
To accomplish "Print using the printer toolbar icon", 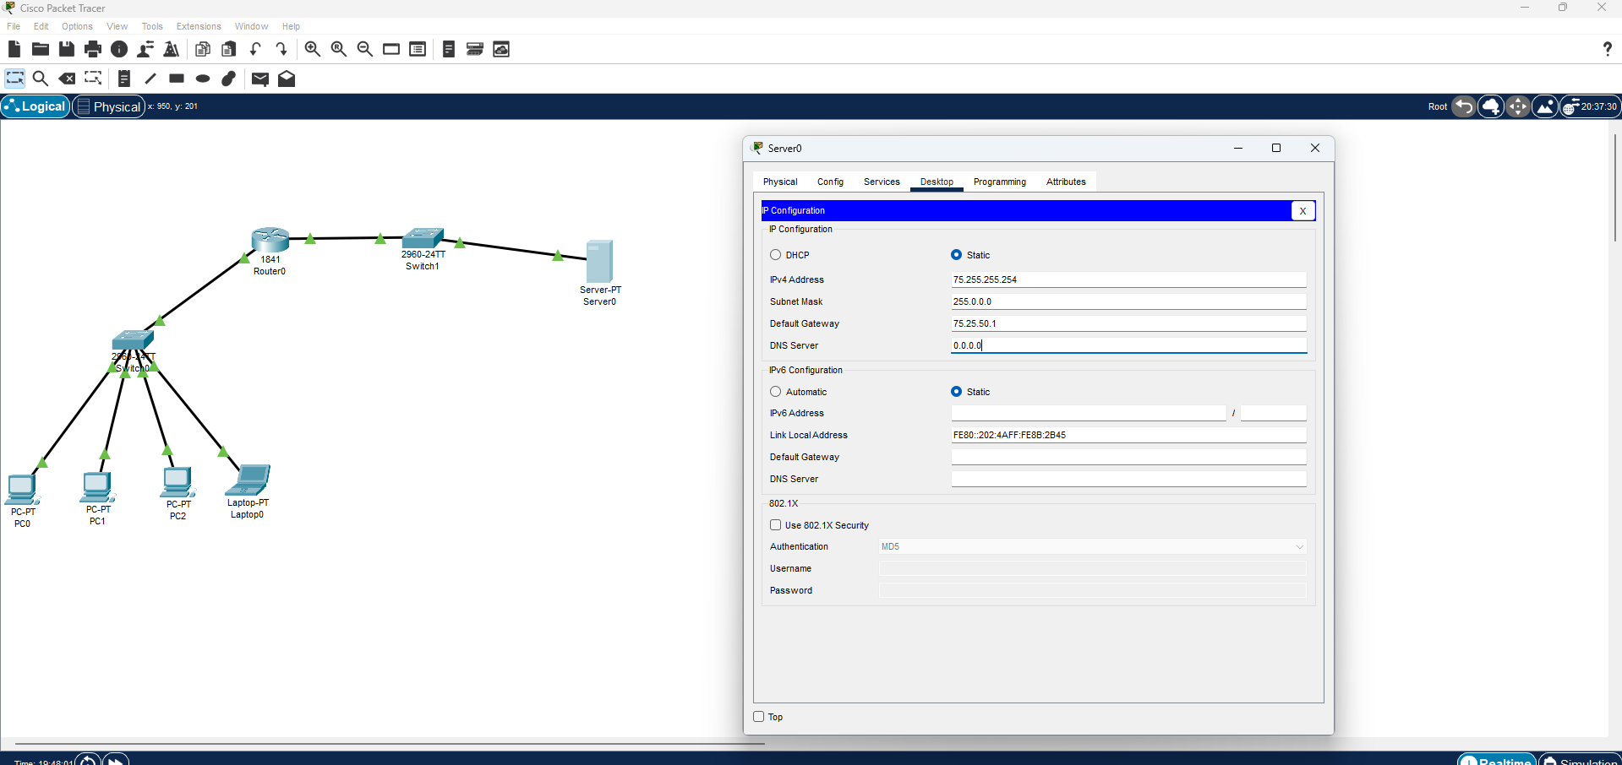I will tap(93, 49).
